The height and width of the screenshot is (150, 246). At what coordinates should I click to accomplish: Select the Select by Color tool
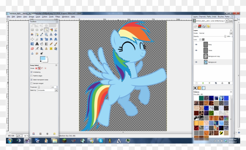51,30
